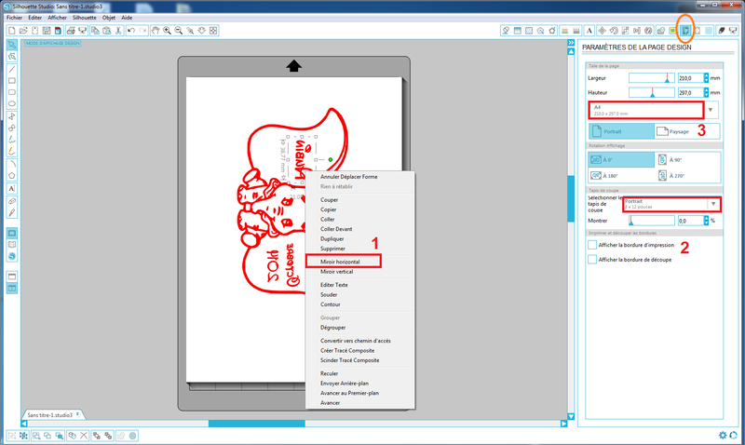Screen dimensions: 745x445
Task: Enable Afficher la bordure de découpe checkbox
Action: 592,260
